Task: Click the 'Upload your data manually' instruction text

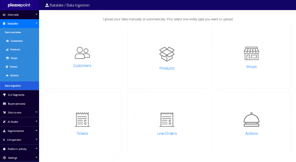Action: pos(168,19)
